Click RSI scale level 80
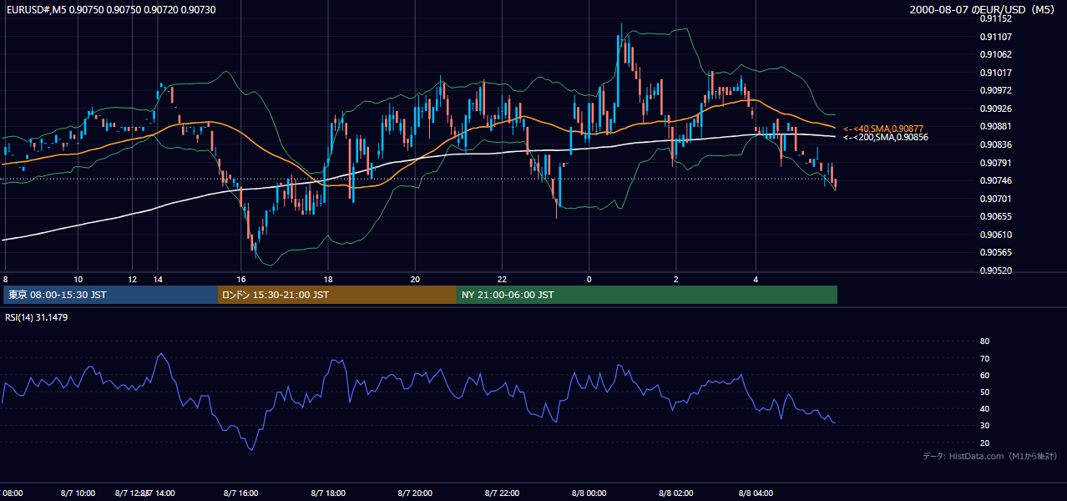 pos(984,342)
